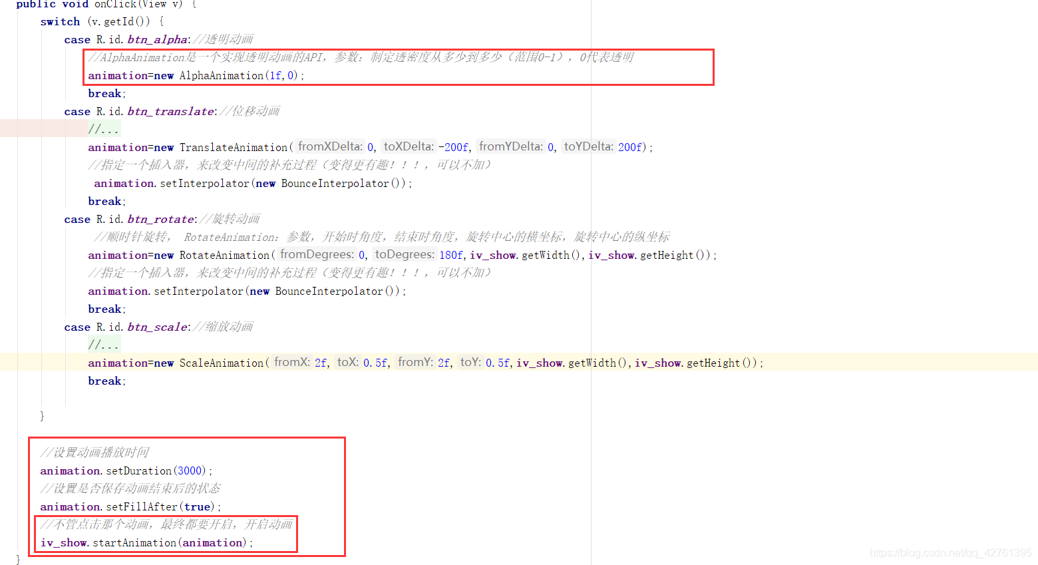Click the AlphaAnimation是一个实现透明动画的API comment line
Viewport: 1038px width, 565px height.
[361, 57]
